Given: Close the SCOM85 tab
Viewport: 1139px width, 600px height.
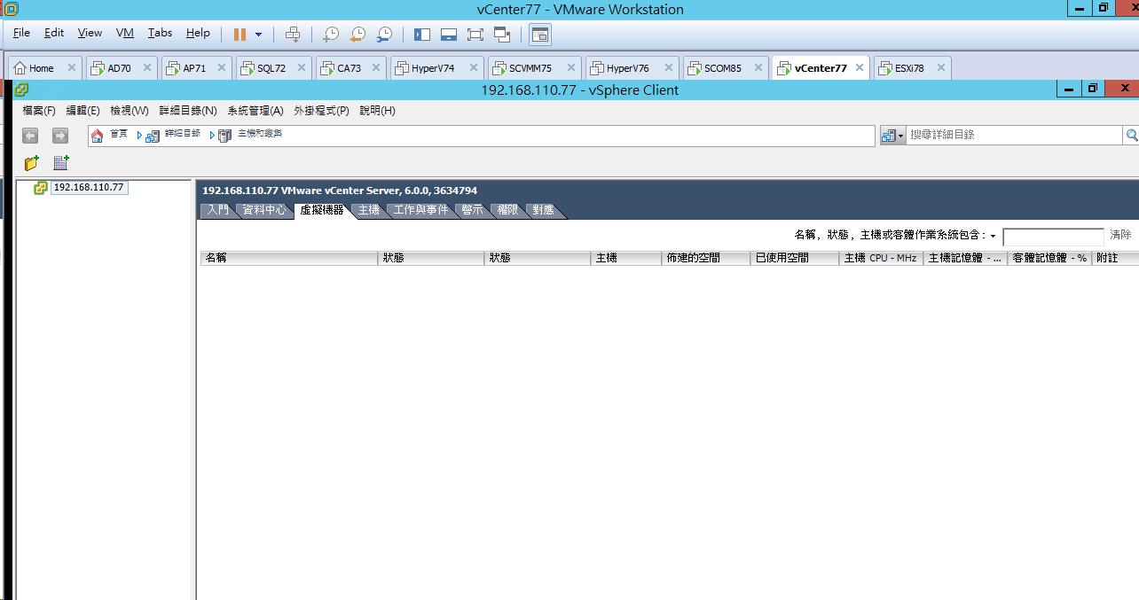Looking at the screenshot, I should coord(758,67).
